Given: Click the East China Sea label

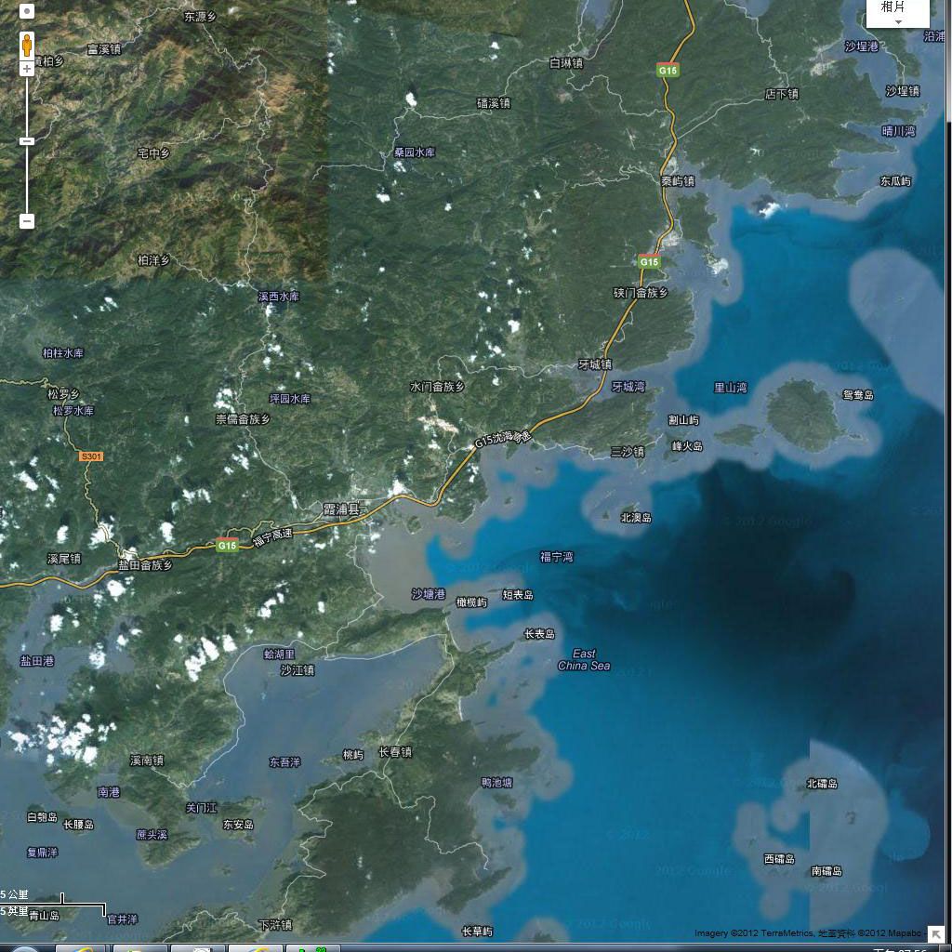Looking at the screenshot, I should [x=584, y=660].
